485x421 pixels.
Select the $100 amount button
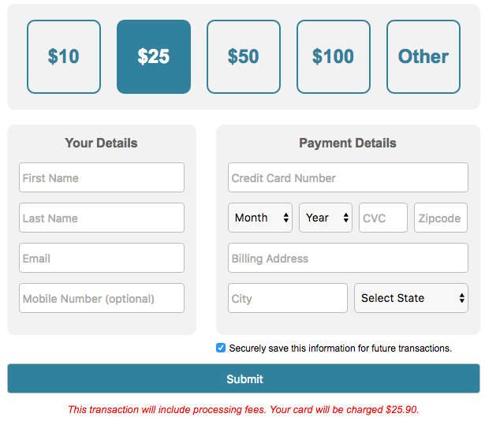click(334, 57)
